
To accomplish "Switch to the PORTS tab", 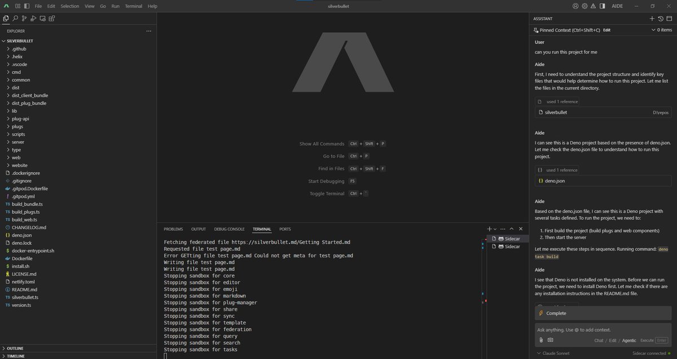I will tap(285, 229).
